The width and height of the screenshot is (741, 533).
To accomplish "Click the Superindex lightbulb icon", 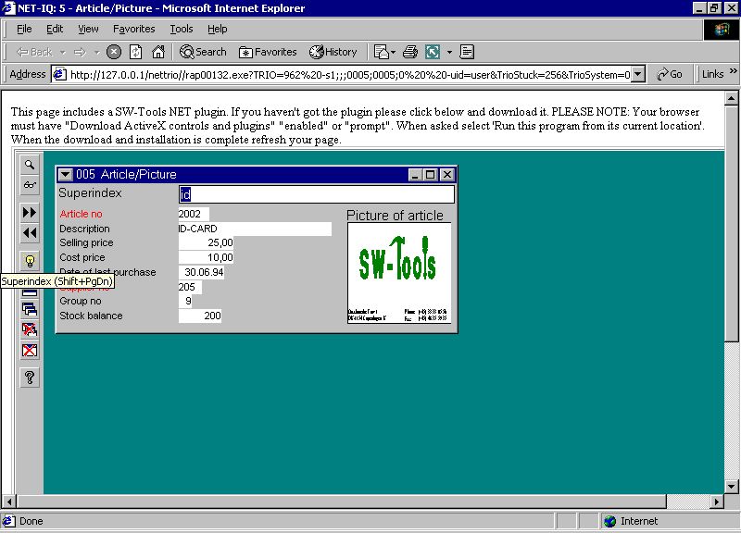I will 30,261.
